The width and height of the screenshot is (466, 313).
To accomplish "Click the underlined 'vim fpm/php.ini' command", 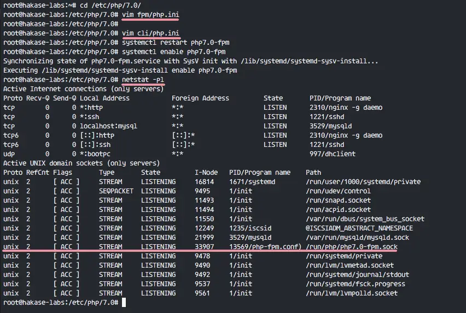I will [150, 15].
